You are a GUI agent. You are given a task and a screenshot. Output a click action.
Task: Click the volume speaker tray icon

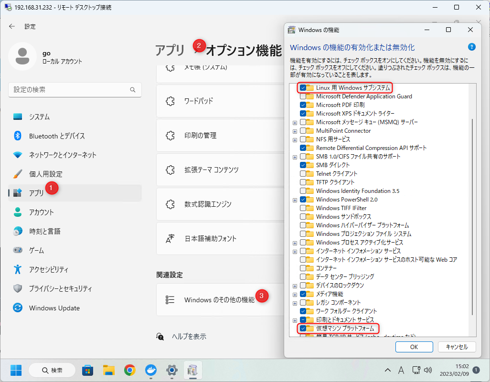click(x=428, y=370)
